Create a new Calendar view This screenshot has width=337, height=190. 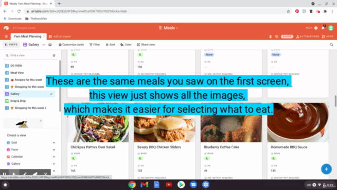point(31,157)
